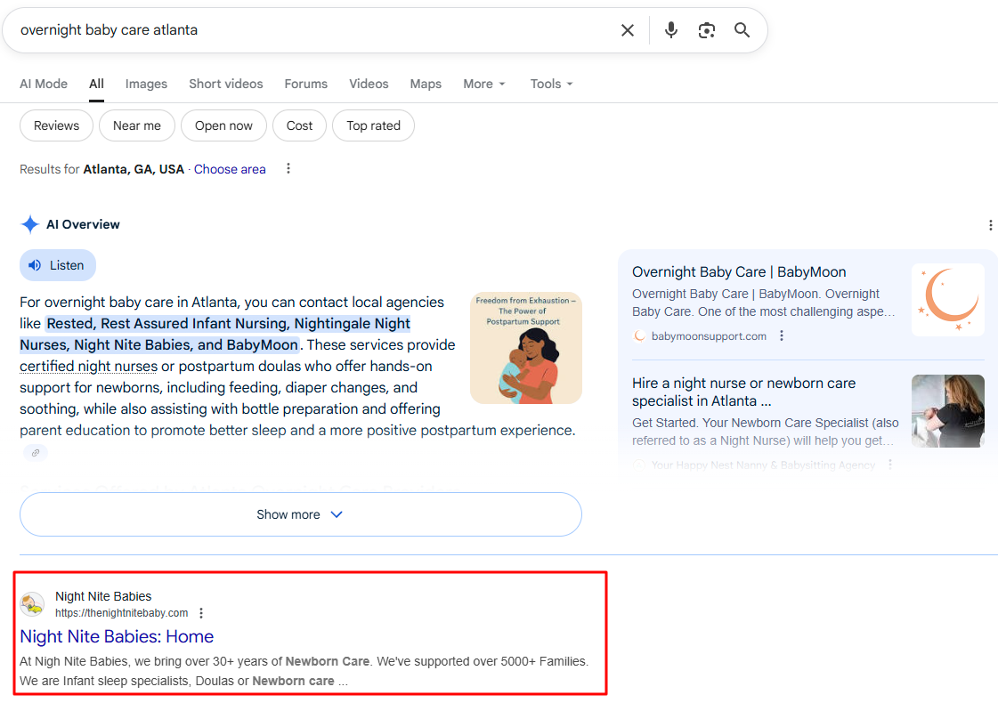Click the speaker icon in Listen button

click(x=35, y=265)
